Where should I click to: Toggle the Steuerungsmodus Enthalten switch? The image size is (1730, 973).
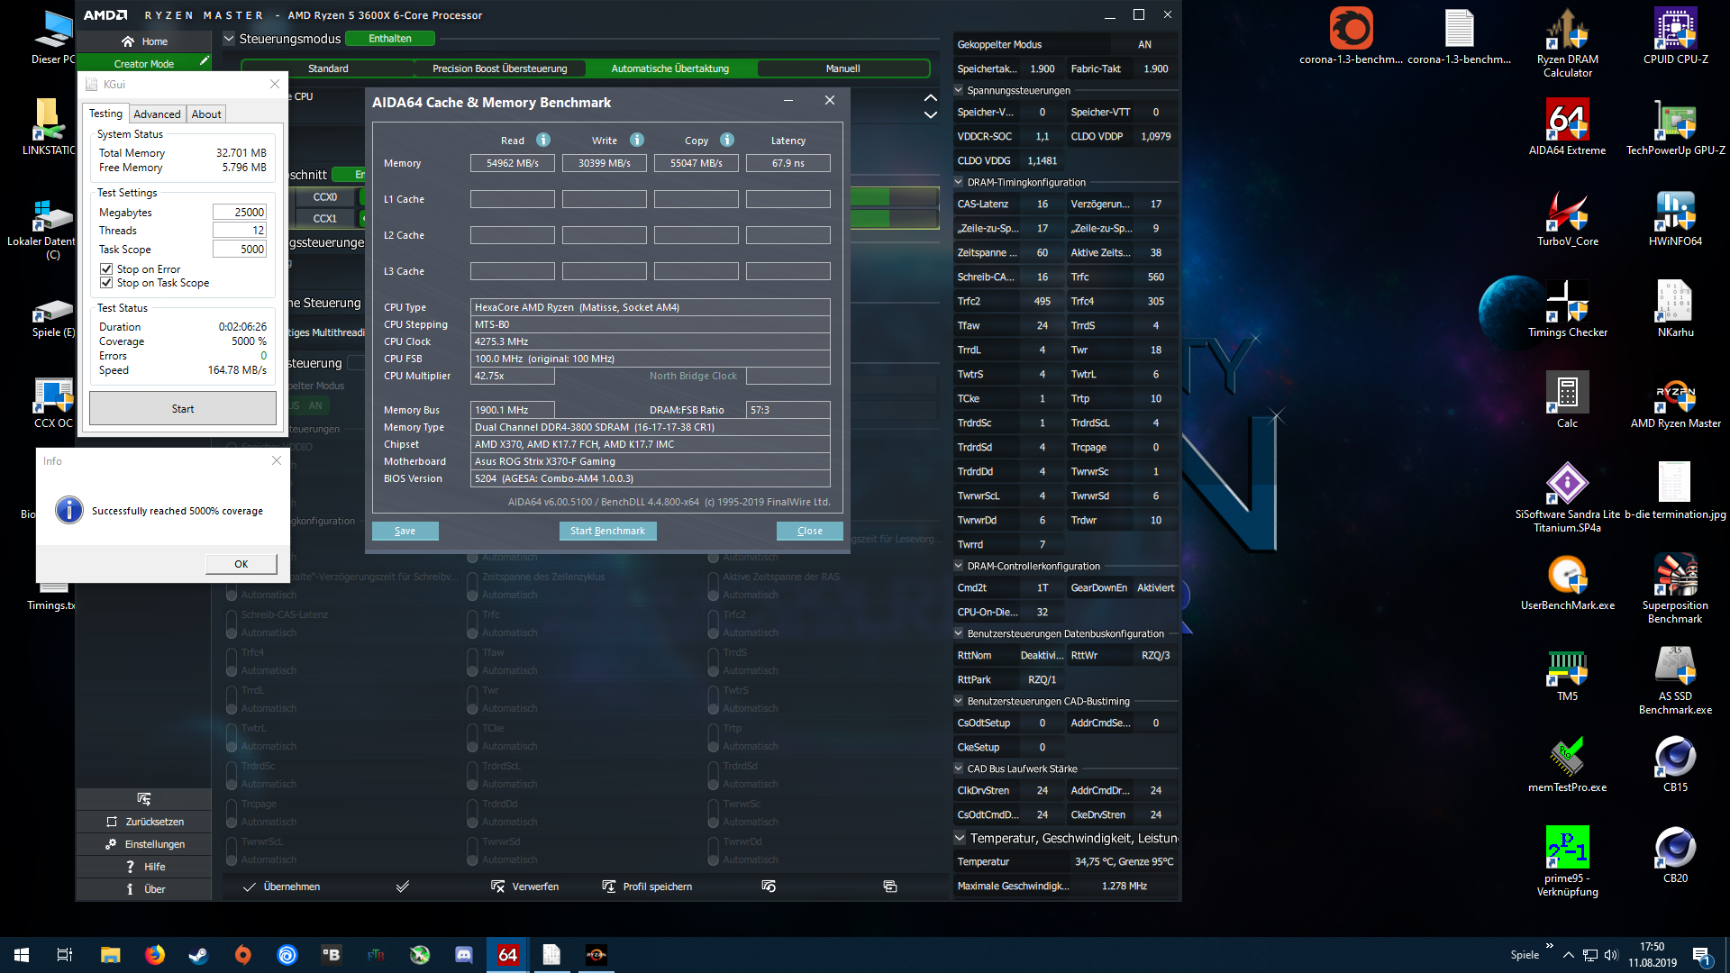pyautogui.click(x=390, y=39)
